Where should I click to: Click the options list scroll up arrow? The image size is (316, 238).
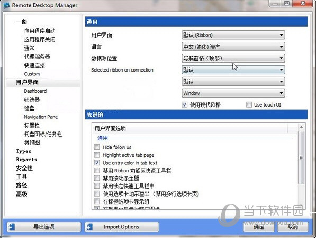click(301, 127)
